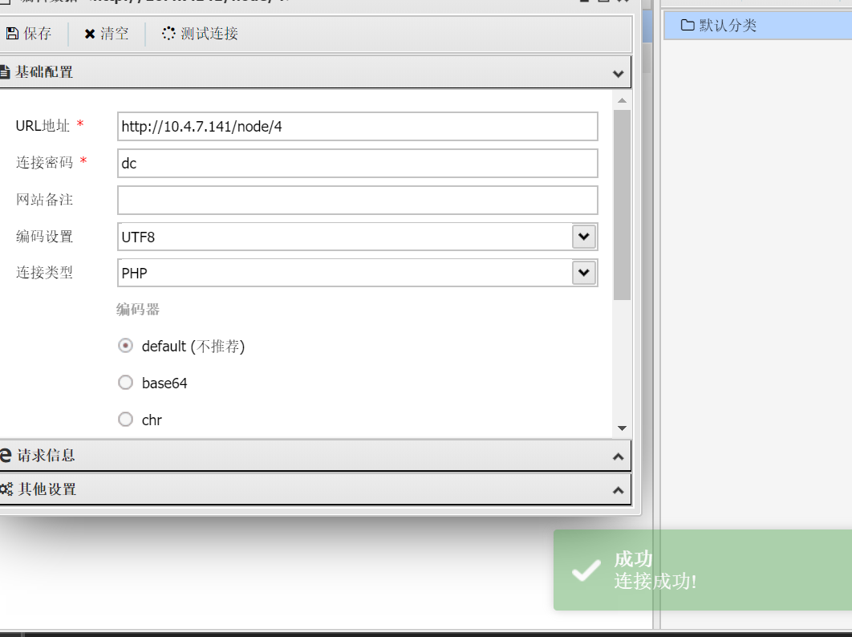Click the UTF8 combo box field
The width and height of the screenshot is (852, 637).
[x=358, y=237]
